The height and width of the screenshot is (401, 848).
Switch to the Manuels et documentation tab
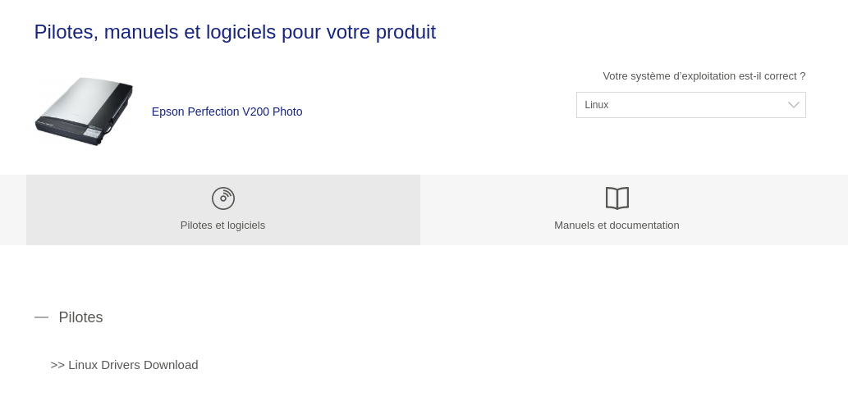(617, 210)
